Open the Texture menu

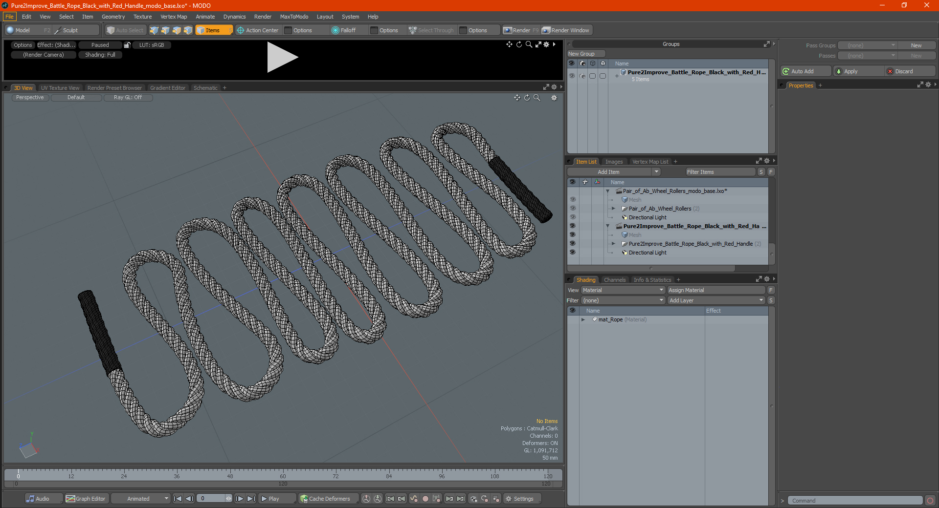[142, 17]
